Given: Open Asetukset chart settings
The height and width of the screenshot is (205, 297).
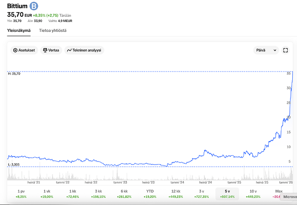Looking at the screenshot, I should click(25, 50).
